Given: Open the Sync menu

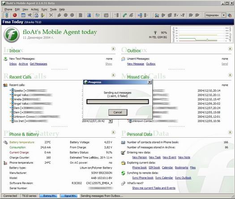Looking at the screenshot, I should pos(44,9).
